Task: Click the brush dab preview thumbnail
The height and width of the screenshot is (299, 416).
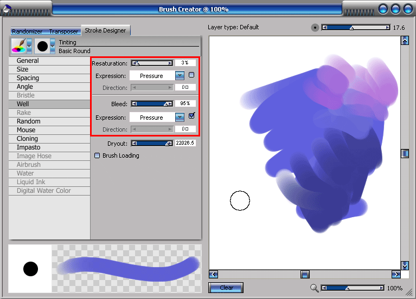Action: point(30,269)
